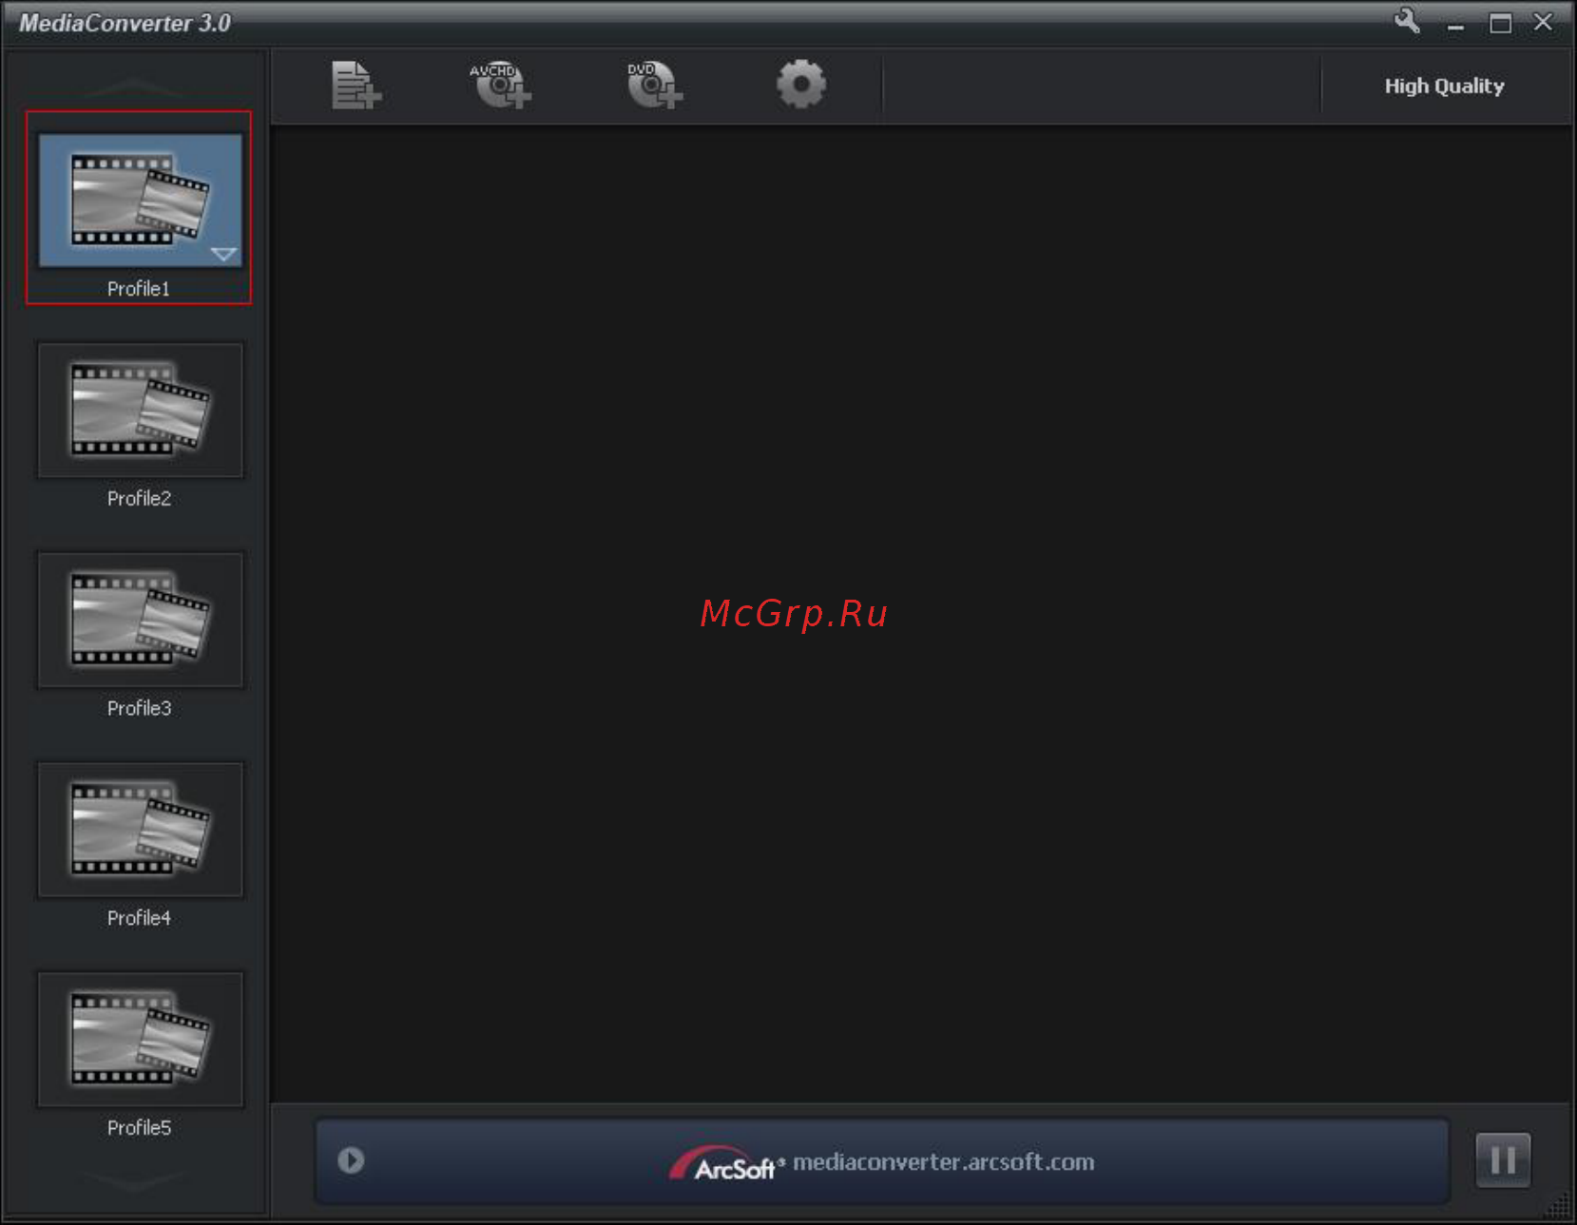Viewport: 1577px width, 1225px height.
Task: Select the Profile2 thumbnail
Action: click(x=141, y=411)
